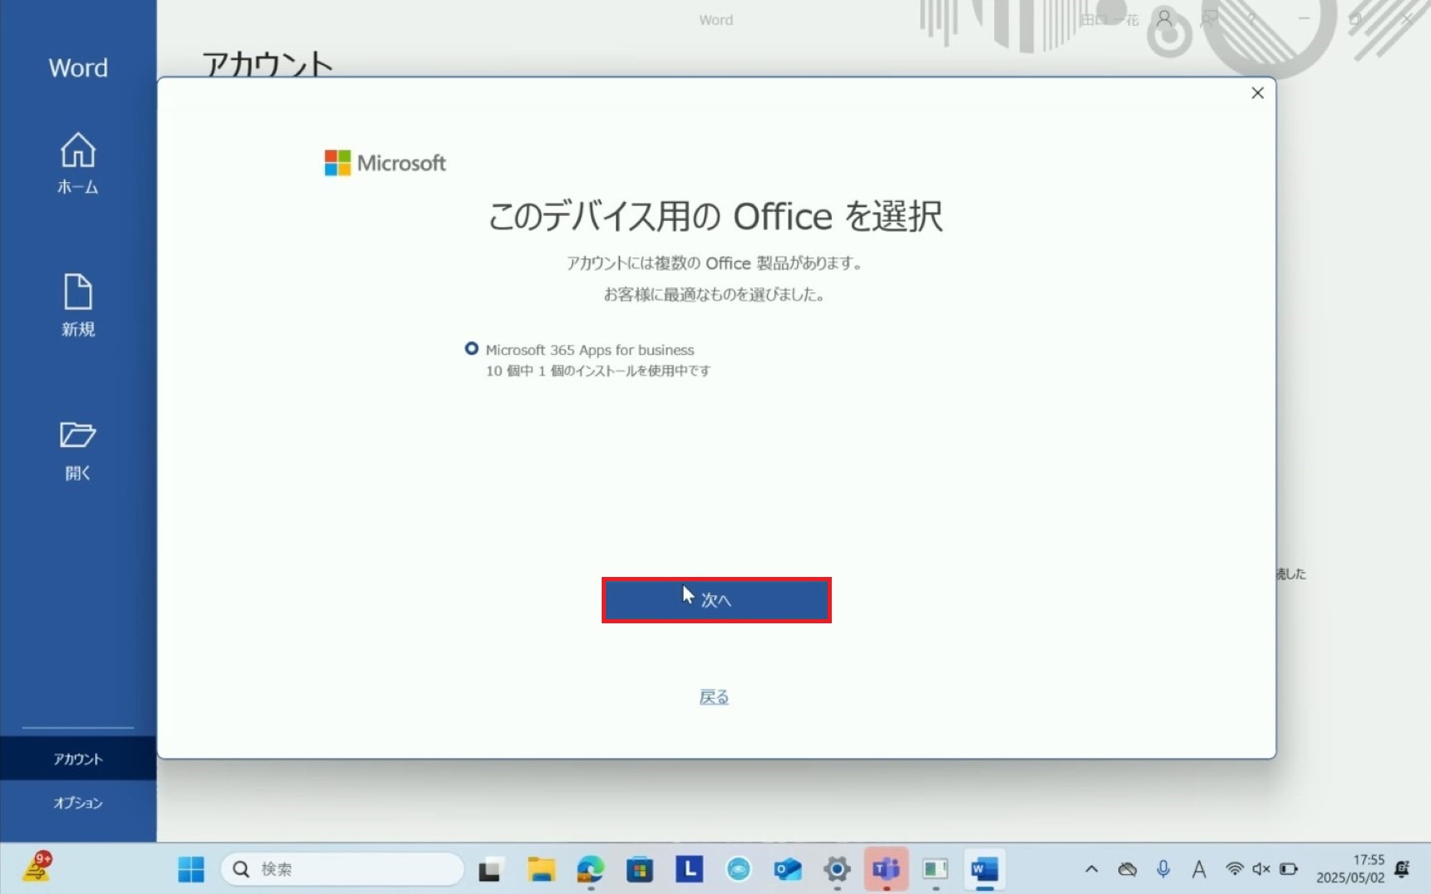The height and width of the screenshot is (894, 1431).
Task: Click the 戻る (Back) link
Action: click(714, 697)
